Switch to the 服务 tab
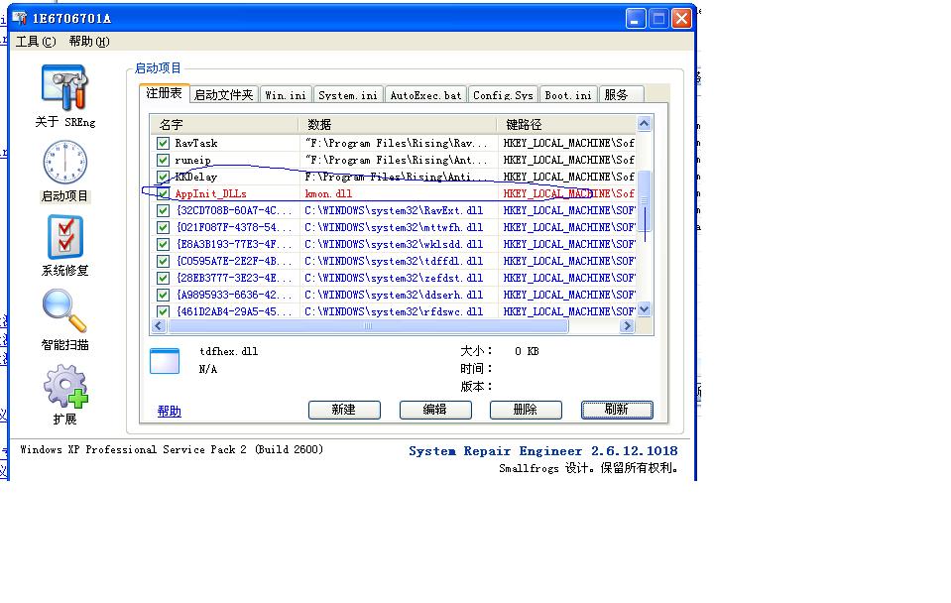Image resolution: width=951 pixels, height=603 pixels. tap(621, 95)
